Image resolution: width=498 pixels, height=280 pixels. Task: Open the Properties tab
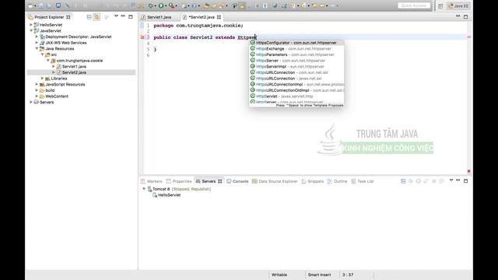tap(179, 181)
